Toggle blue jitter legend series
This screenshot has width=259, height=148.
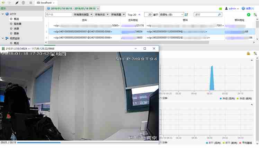coord(227,98)
